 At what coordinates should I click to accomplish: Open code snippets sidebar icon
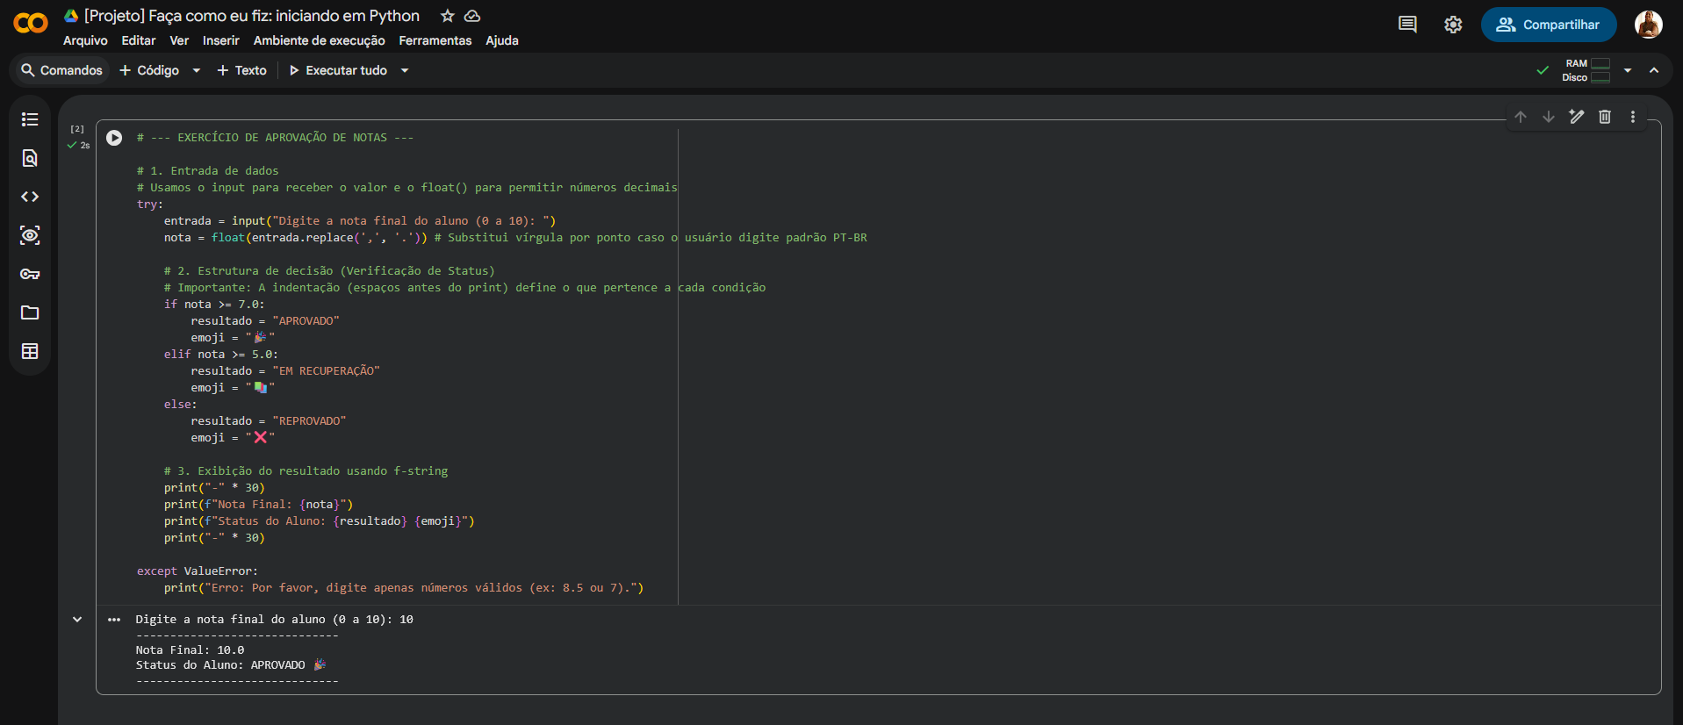[30, 197]
